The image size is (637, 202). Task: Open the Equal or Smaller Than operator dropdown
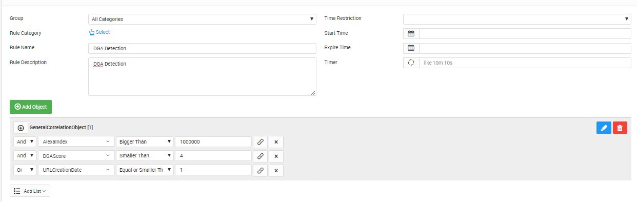tap(145, 170)
